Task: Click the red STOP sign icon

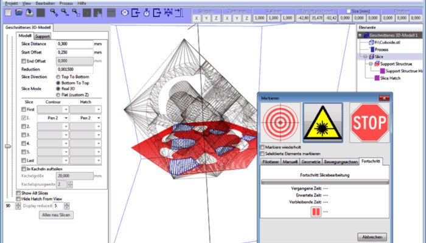Action: point(369,123)
